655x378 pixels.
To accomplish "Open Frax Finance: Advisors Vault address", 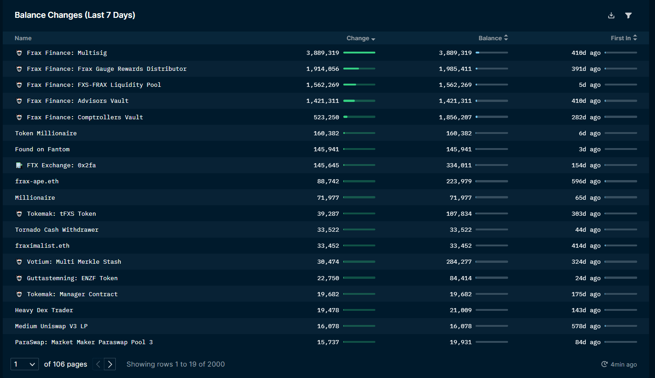I will (78, 101).
